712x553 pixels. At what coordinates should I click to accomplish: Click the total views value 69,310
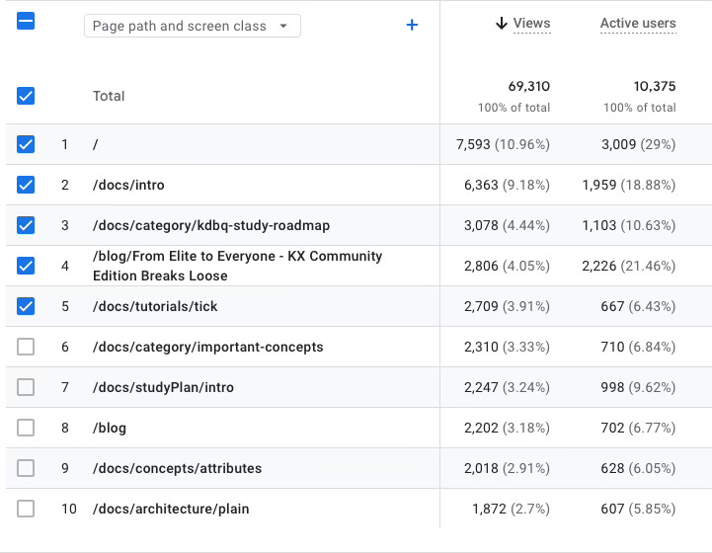[x=529, y=86]
